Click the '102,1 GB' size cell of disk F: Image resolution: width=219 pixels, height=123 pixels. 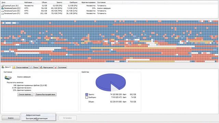(43, 14)
